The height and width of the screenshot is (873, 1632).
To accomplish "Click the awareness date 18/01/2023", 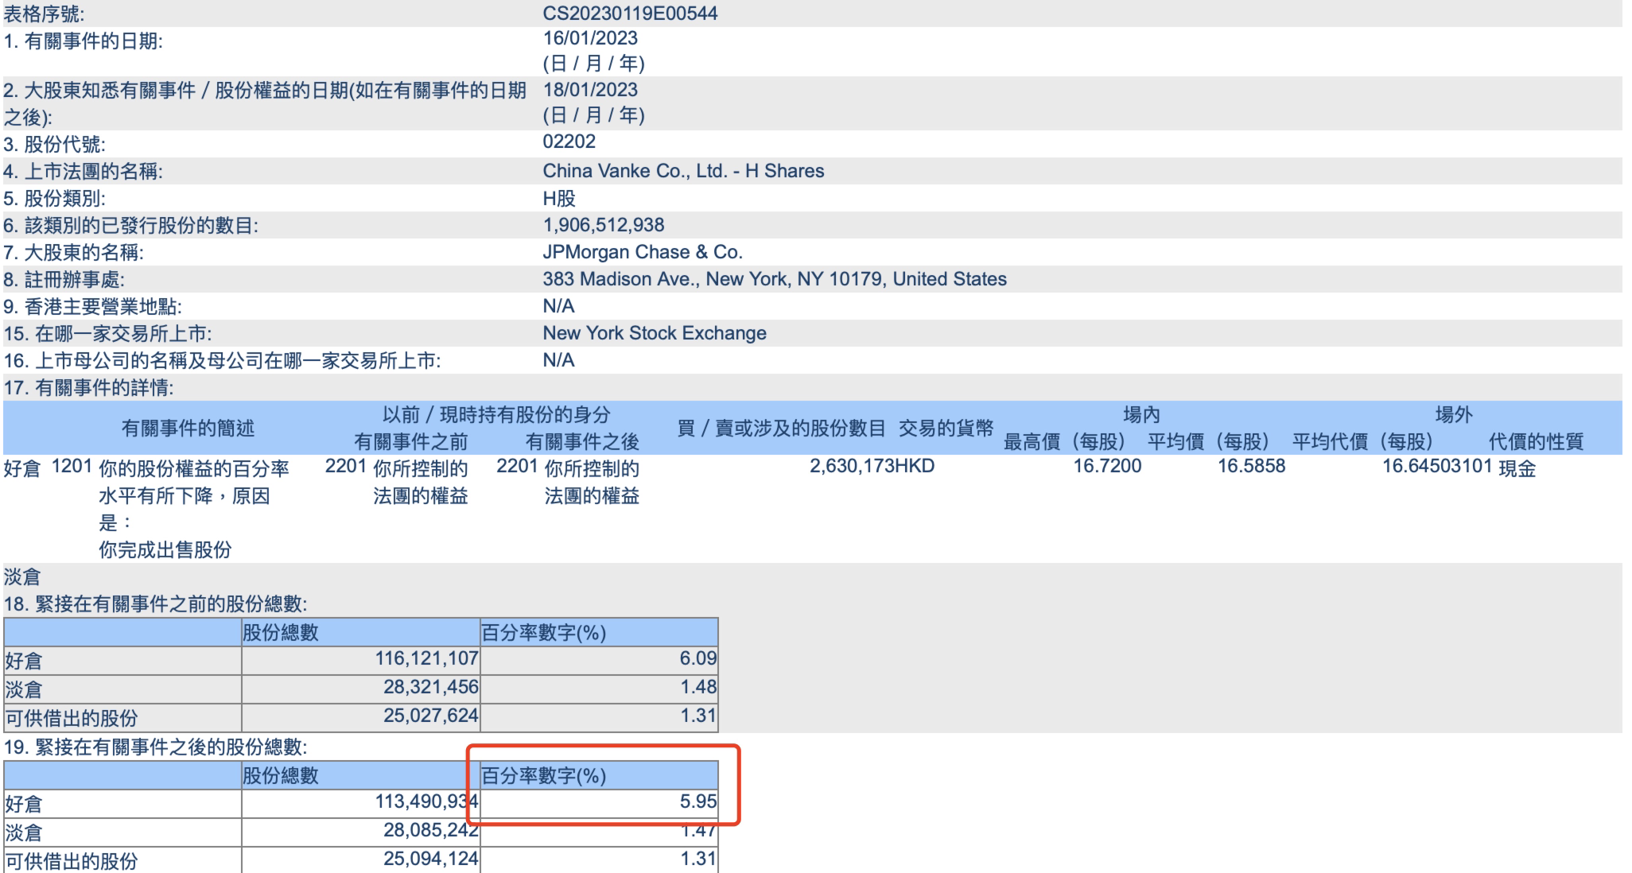I will 590,90.
